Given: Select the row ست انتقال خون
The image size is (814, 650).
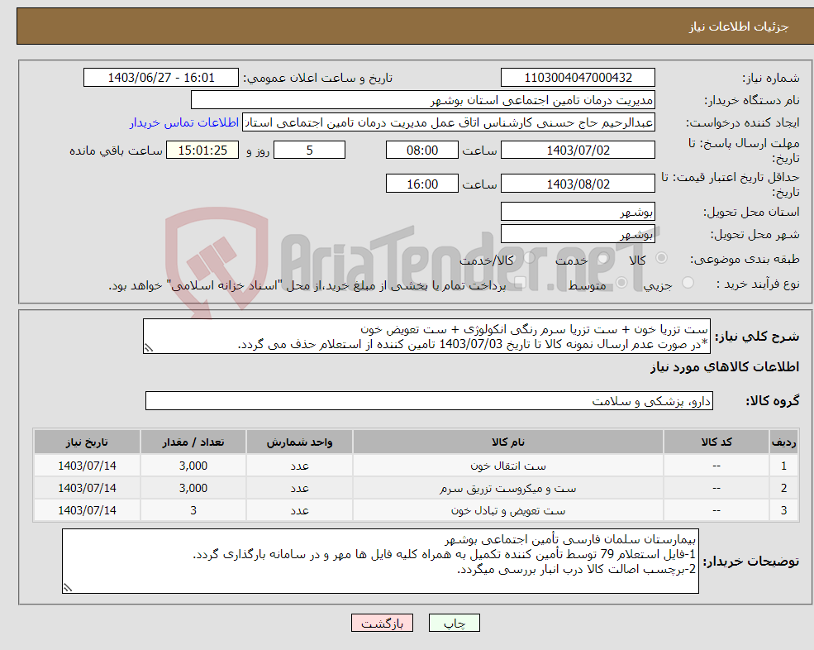Looking at the screenshot, I should tap(416, 466).
